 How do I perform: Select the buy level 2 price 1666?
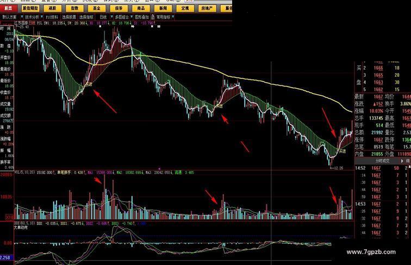(x=378, y=68)
